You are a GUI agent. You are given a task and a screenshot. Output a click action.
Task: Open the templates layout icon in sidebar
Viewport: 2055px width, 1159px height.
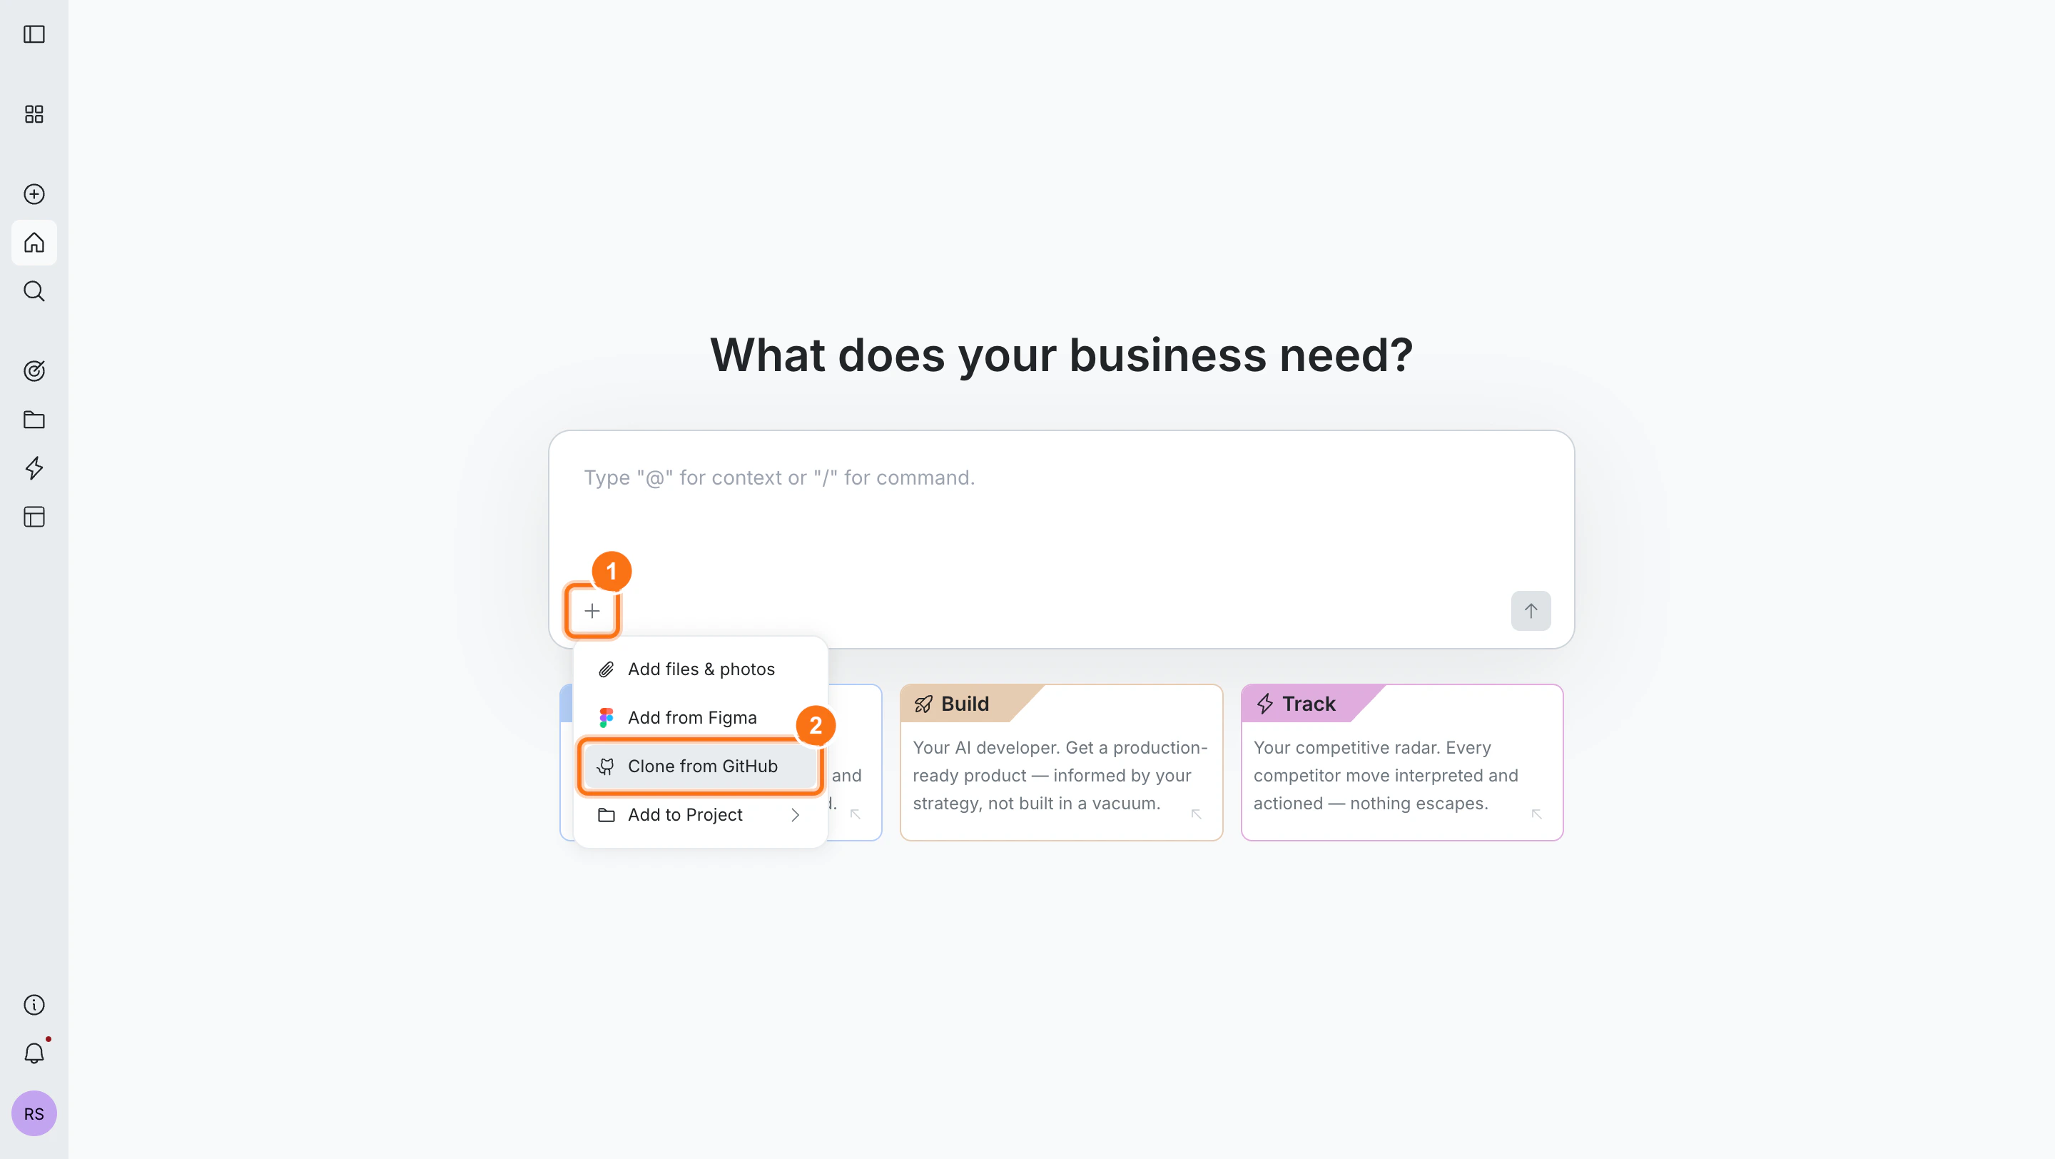(34, 517)
